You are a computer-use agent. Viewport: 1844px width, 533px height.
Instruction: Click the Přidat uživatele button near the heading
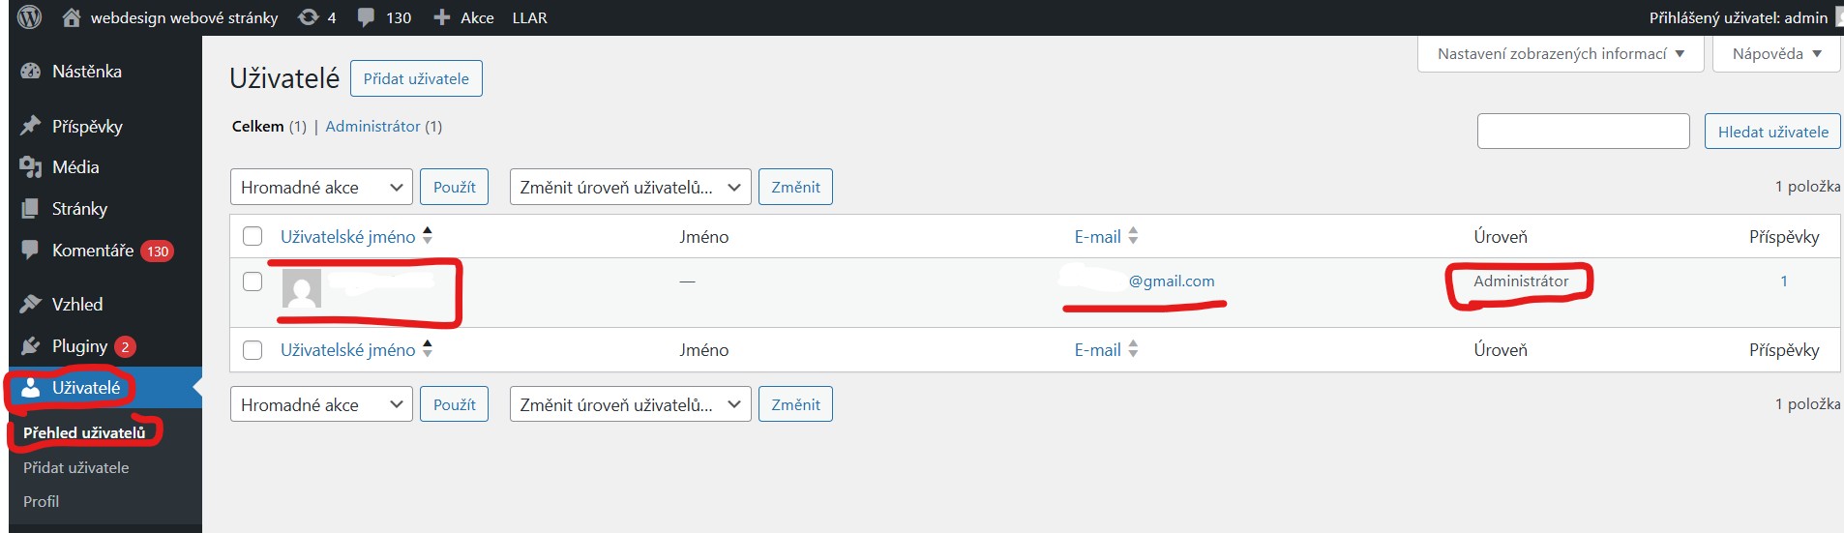click(x=416, y=79)
